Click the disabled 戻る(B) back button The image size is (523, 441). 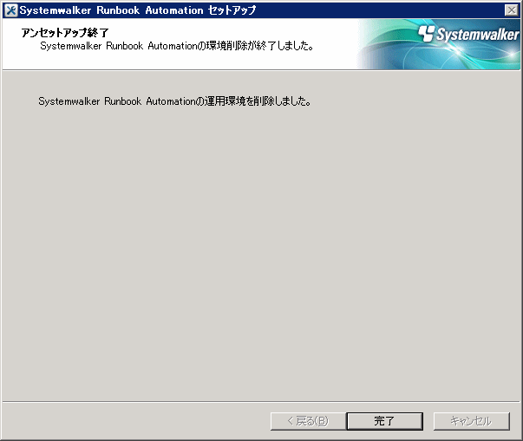pyautogui.click(x=308, y=421)
